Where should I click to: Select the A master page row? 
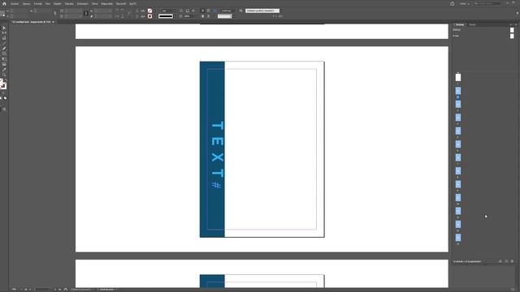pyautogui.click(x=484, y=36)
